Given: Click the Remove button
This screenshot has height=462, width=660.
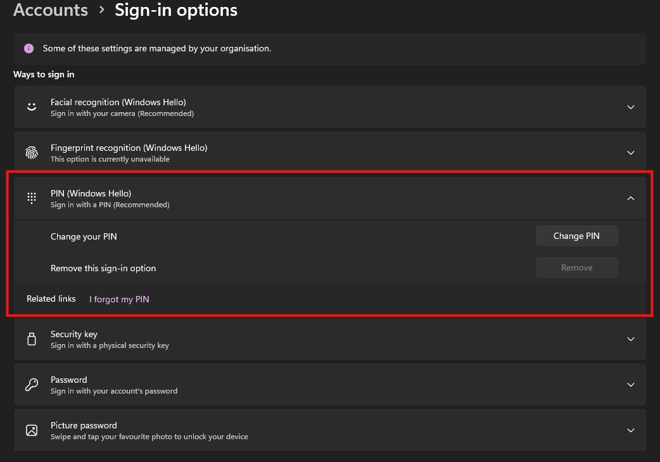Looking at the screenshot, I should click(576, 267).
